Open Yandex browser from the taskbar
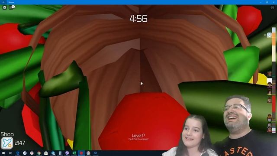Image resolution: width=277 pixels, height=156 pixels. coord(32,153)
